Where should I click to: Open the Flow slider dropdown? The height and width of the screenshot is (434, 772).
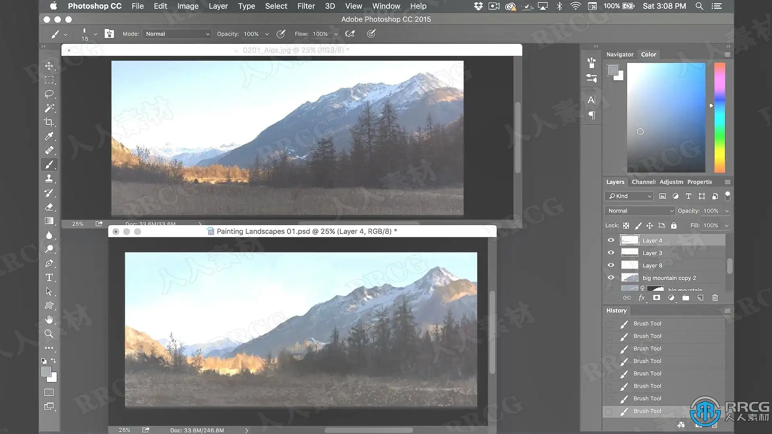336,34
